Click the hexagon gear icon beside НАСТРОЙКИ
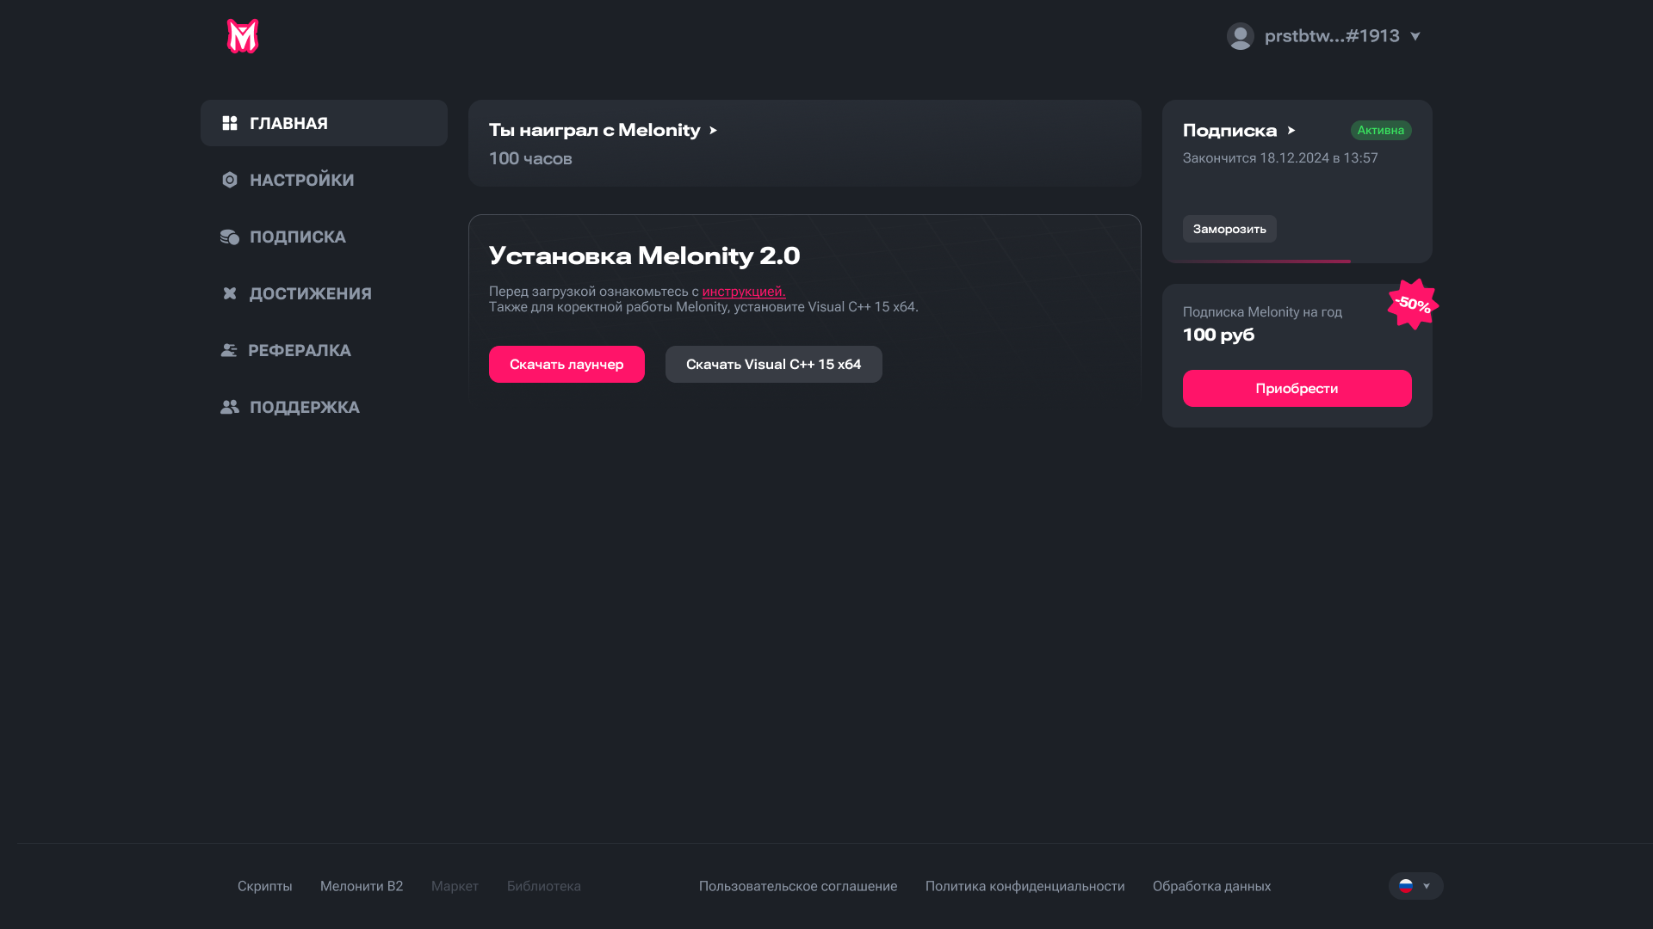 point(230,180)
